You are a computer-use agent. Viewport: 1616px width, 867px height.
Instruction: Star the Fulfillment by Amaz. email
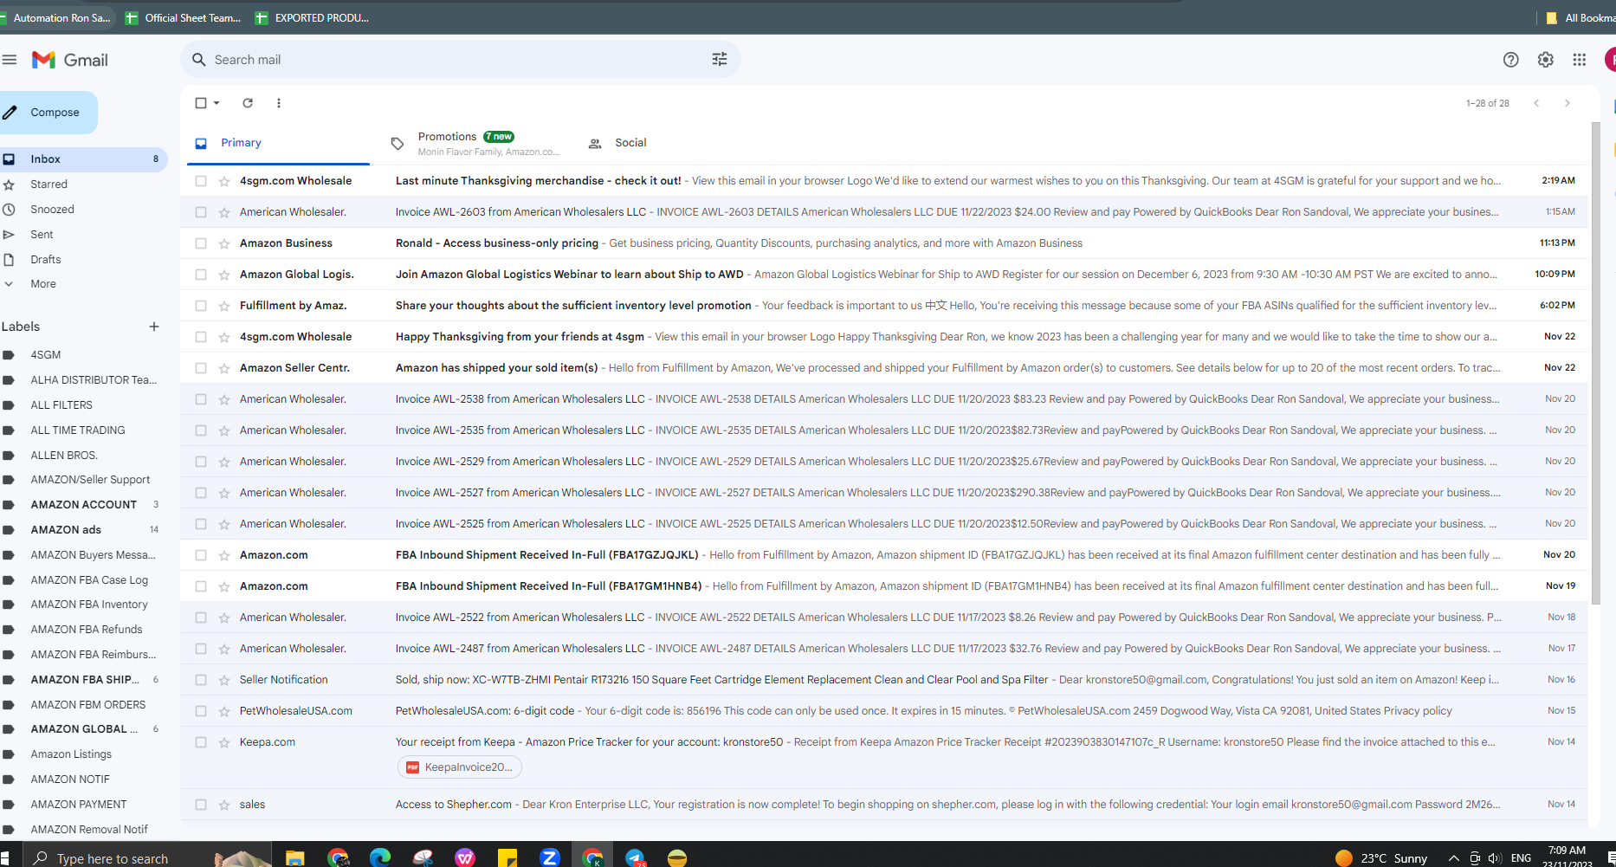click(224, 306)
